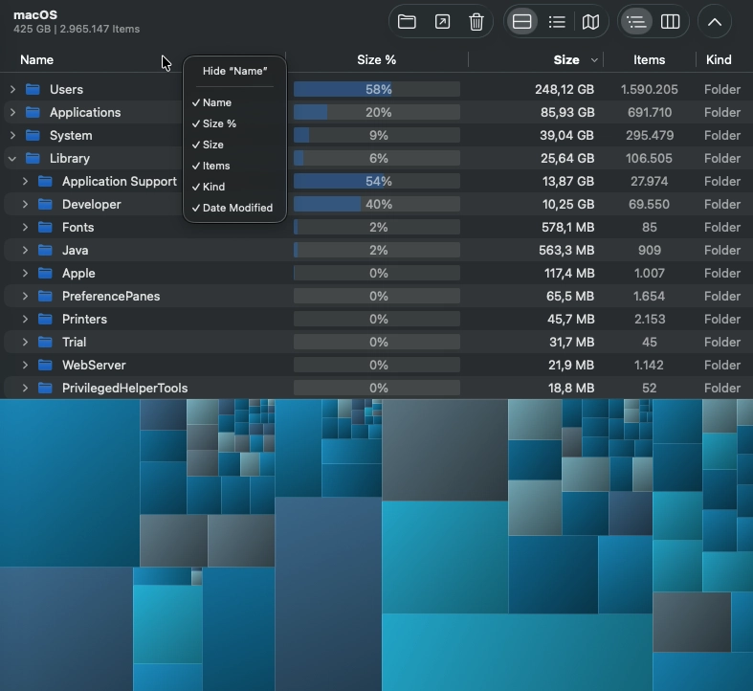Uncheck the Date Modified column option
Viewport: 753px width, 691px height.
(234, 208)
